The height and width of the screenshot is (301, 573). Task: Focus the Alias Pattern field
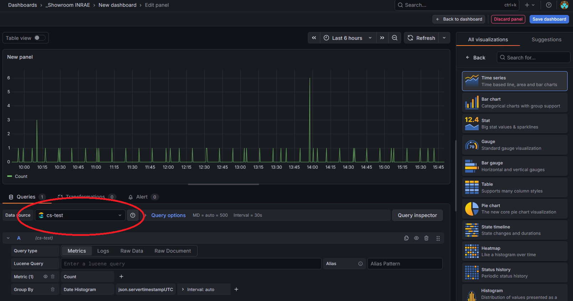pos(405,264)
